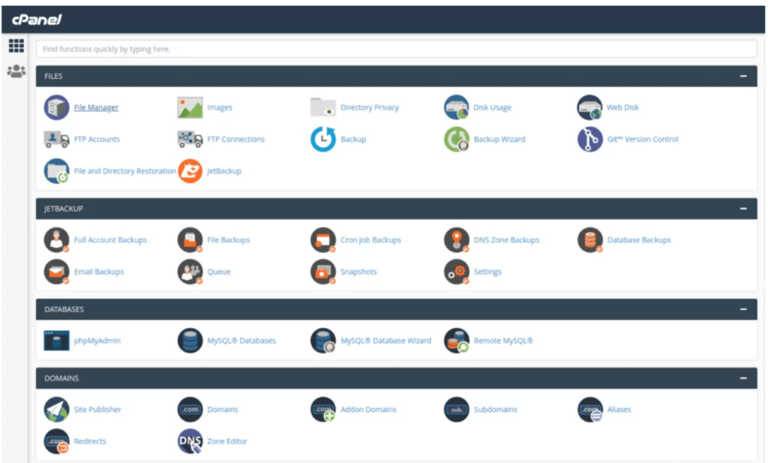This screenshot has width=768, height=463.
Task: Click the DNS Zone Editor icon
Action: click(190, 441)
